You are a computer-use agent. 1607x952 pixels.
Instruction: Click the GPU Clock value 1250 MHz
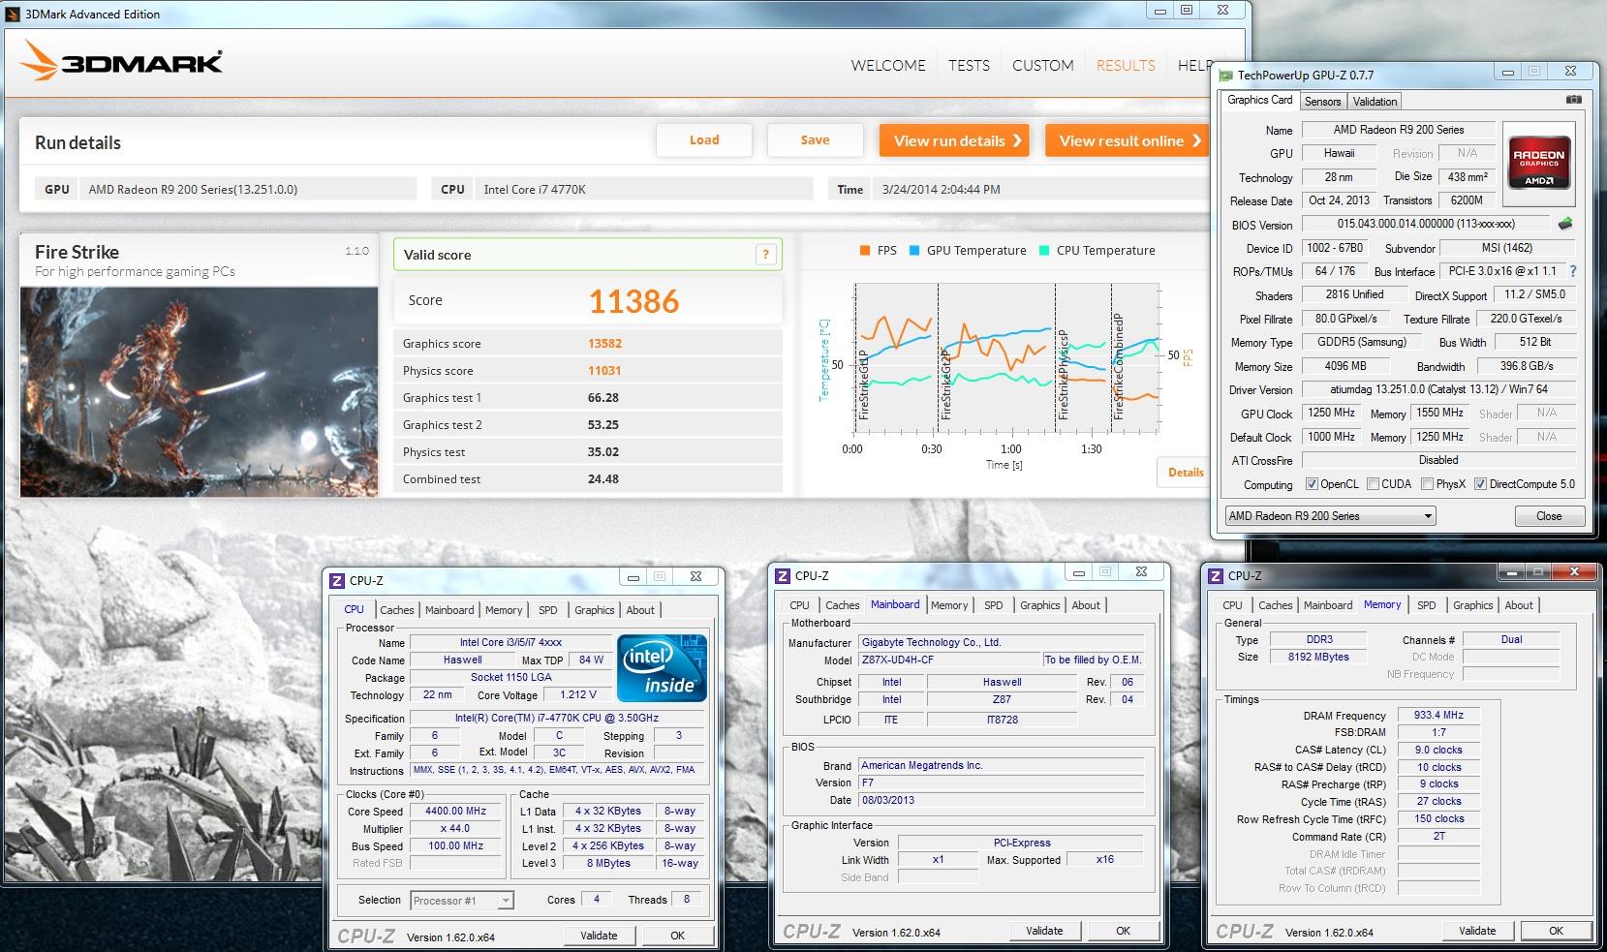pos(1331,414)
